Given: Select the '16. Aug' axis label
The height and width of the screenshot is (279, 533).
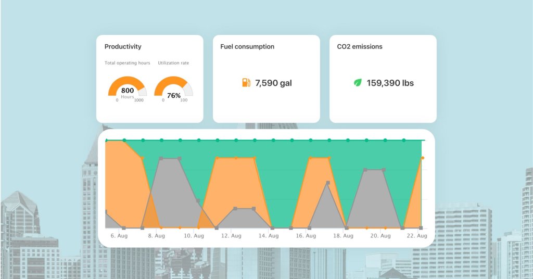Looking at the screenshot, I should [x=306, y=236].
